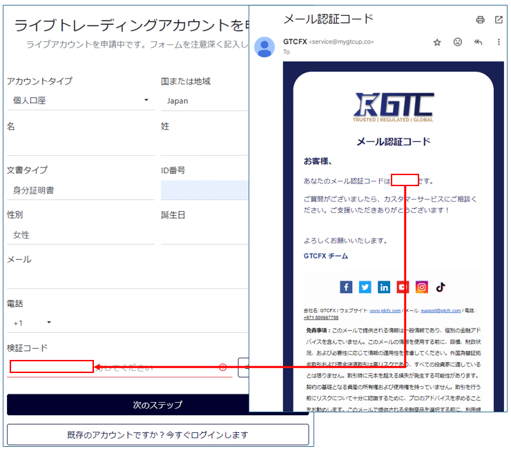The image size is (511, 453).
Task: Focus the ID番号 input field
Action: 204,190
